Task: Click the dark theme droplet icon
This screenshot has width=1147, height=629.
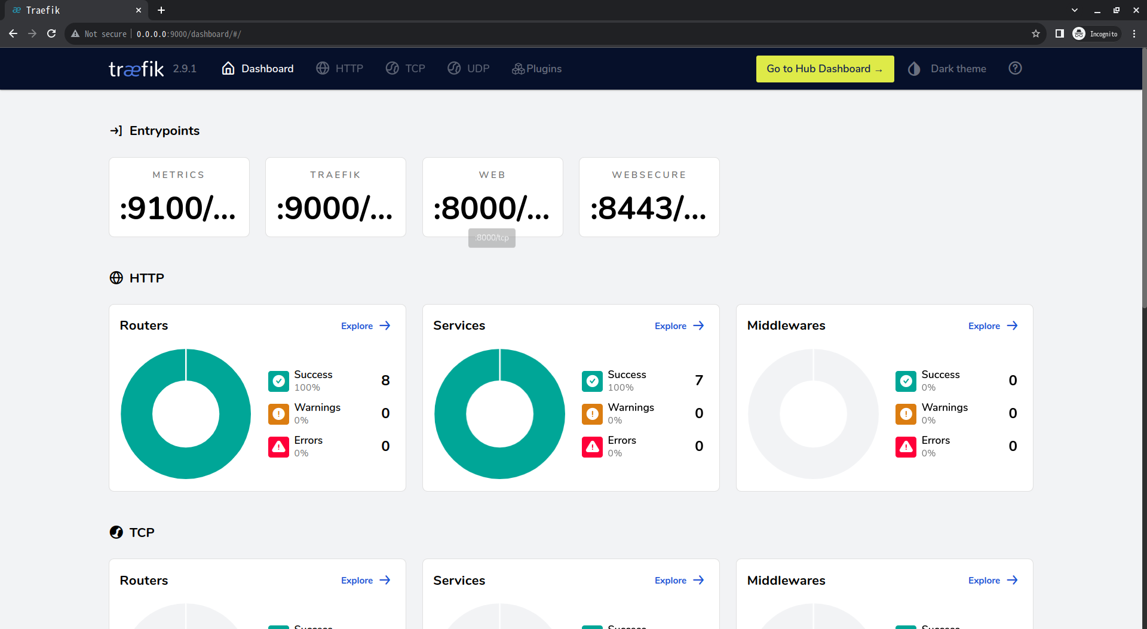Action: point(914,69)
